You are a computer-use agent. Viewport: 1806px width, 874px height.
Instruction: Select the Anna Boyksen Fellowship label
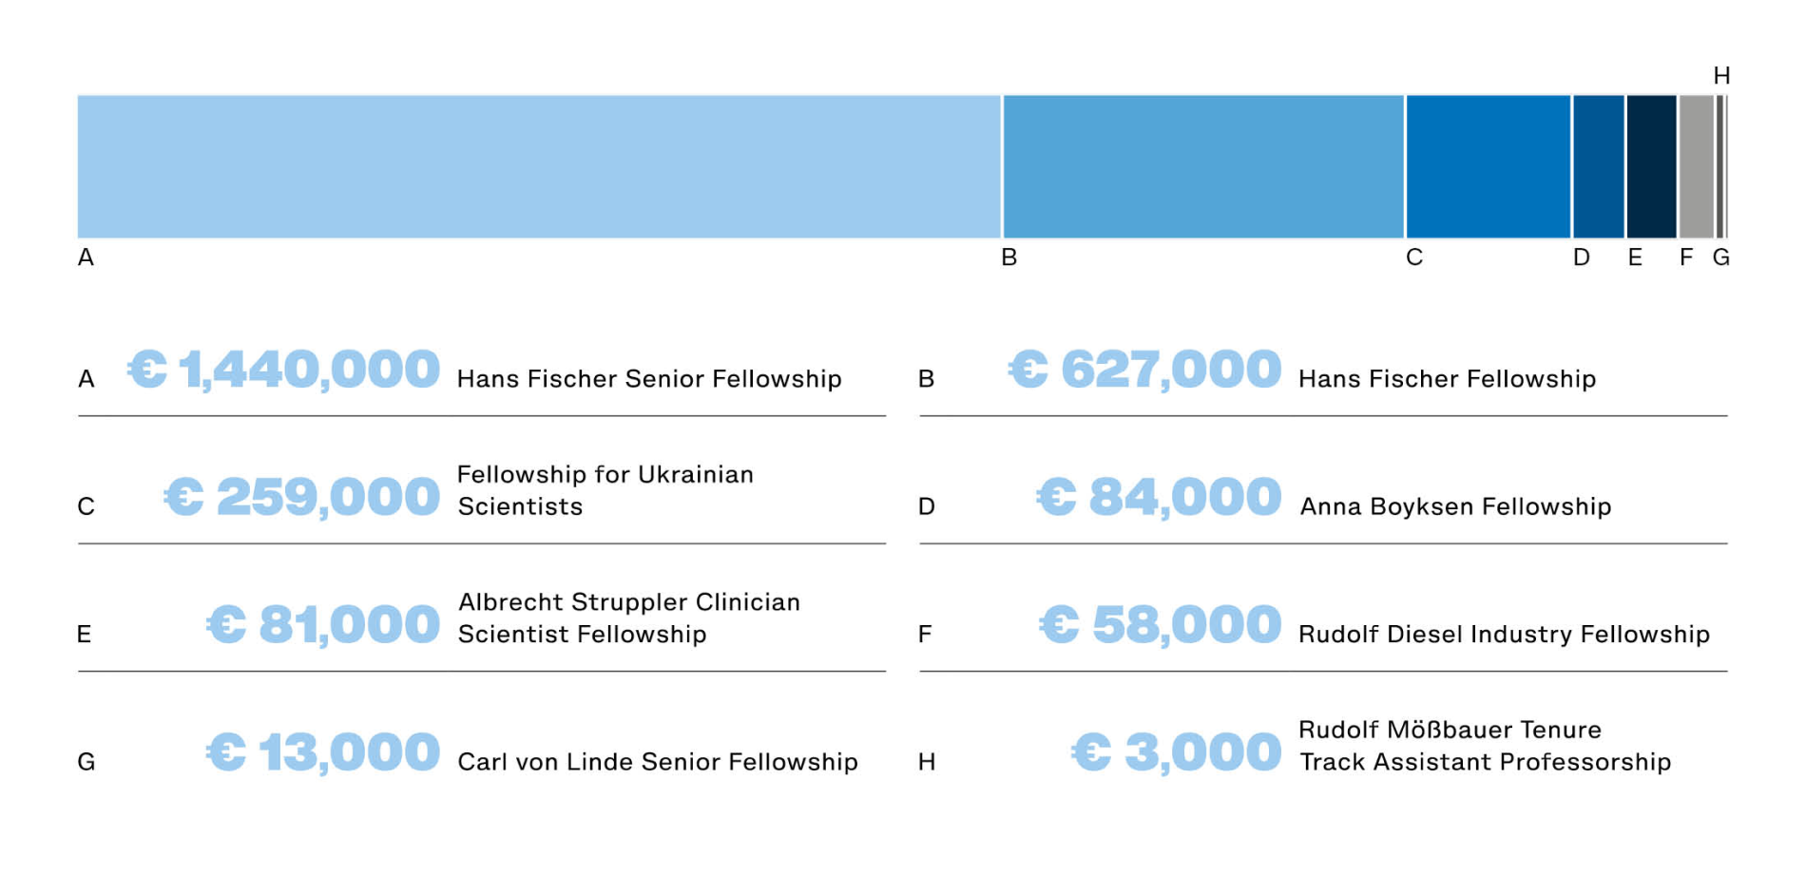click(1455, 506)
